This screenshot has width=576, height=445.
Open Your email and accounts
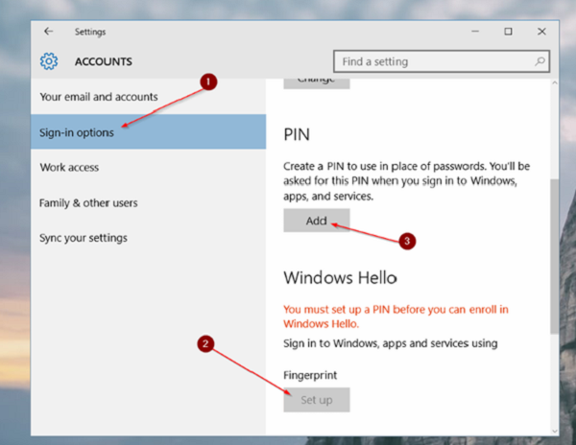click(99, 97)
